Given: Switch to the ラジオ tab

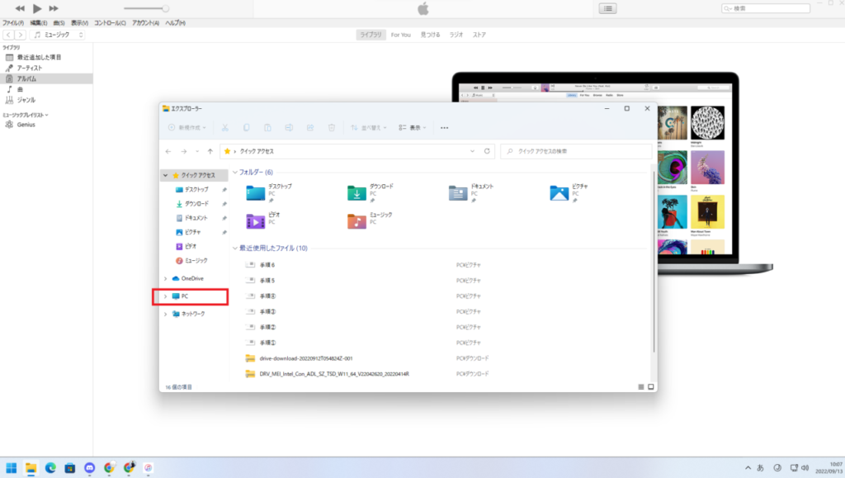Looking at the screenshot, I should (x=456, y=35).
